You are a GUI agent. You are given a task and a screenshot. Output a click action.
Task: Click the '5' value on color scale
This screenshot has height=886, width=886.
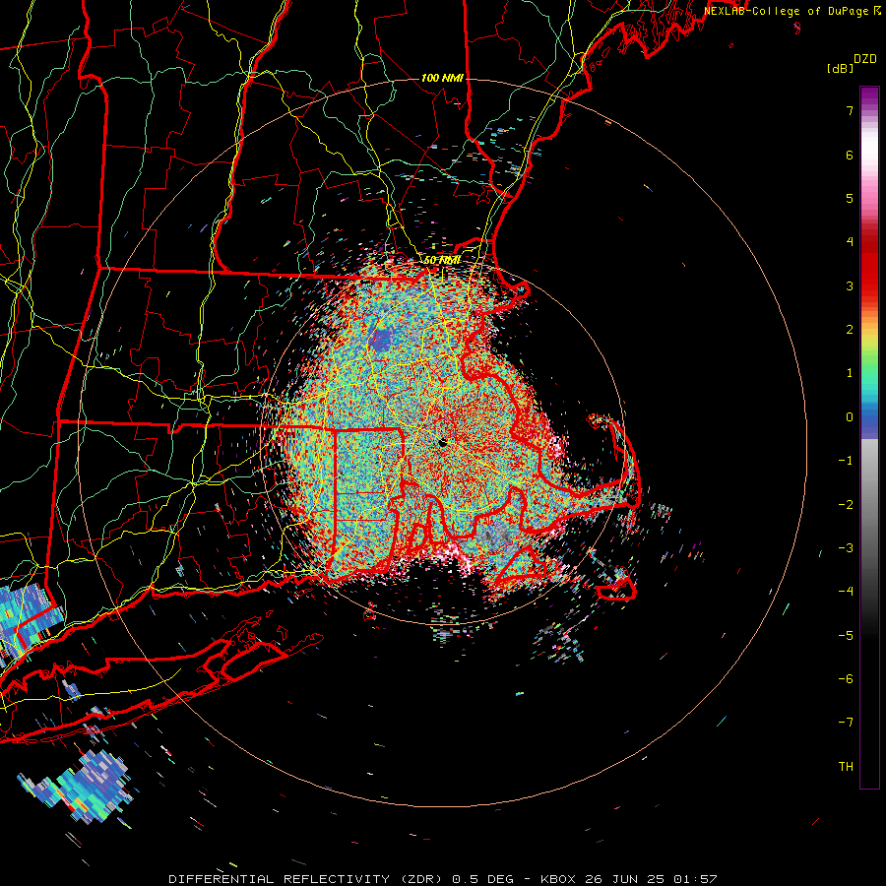(850, 198)
